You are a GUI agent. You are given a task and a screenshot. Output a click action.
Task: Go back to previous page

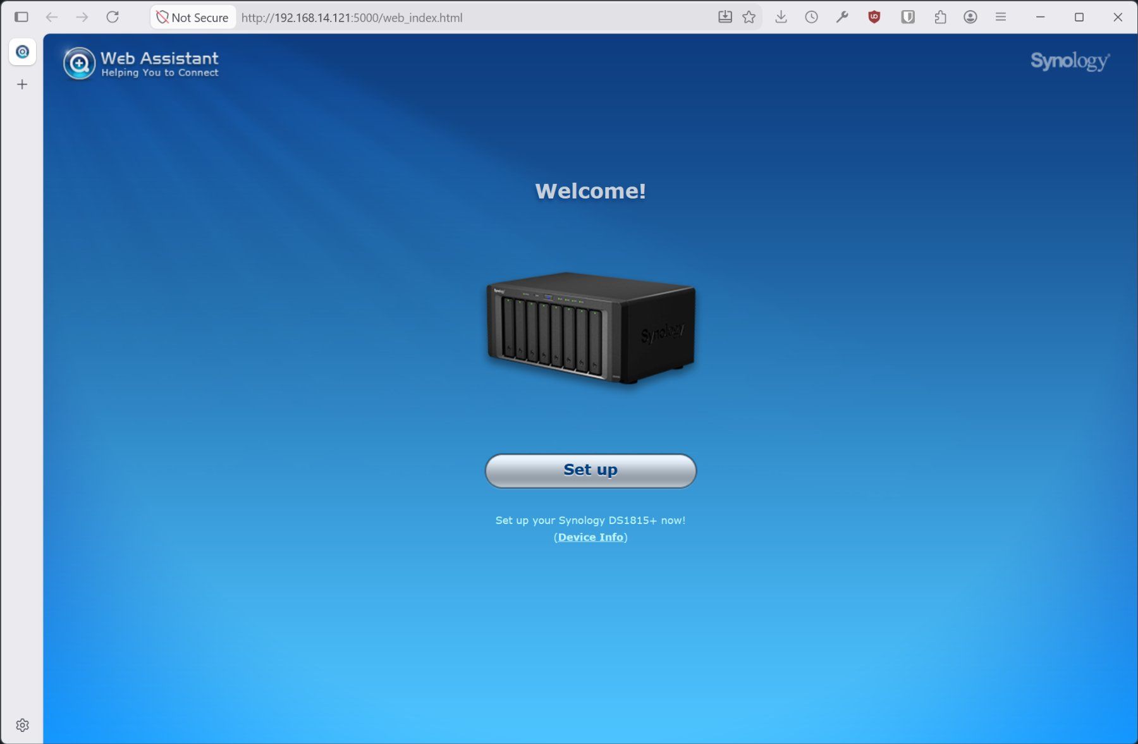pos(52,17)
